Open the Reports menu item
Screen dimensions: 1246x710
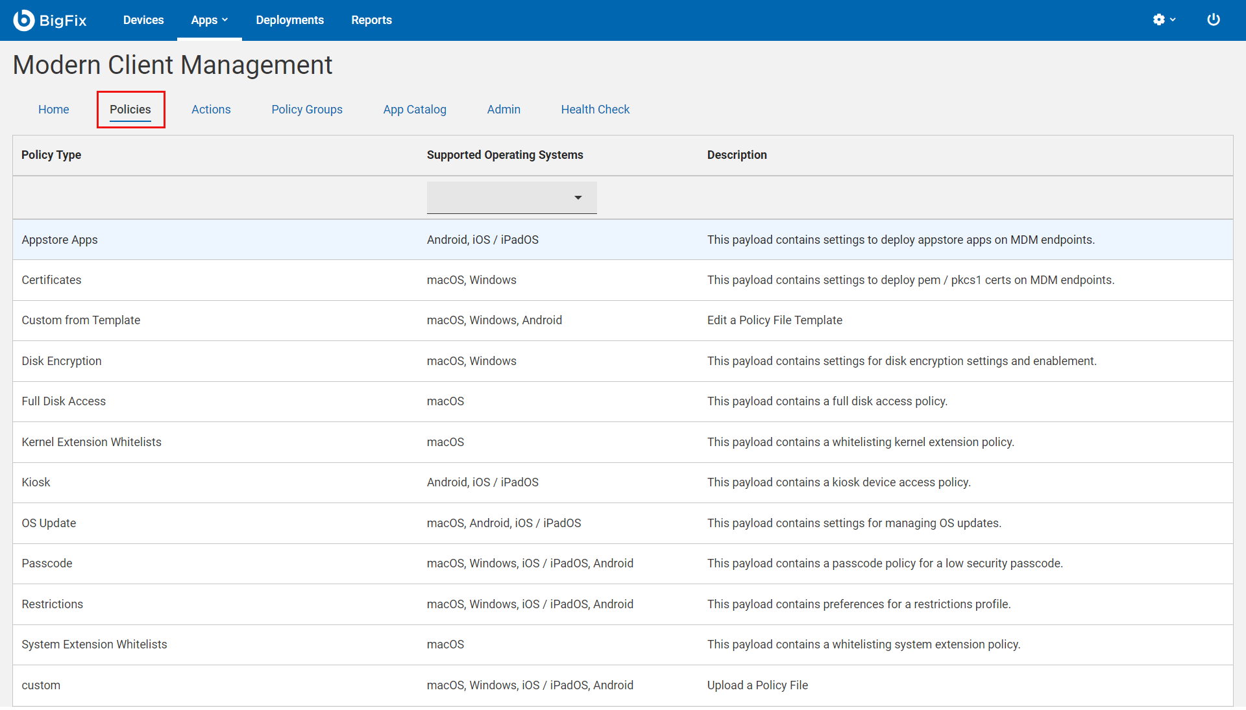click(371, 19)
